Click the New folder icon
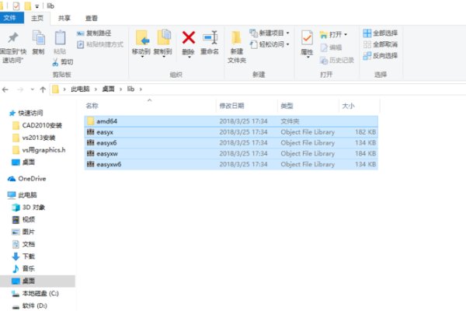Viewport: 466px width, 311px height. (x=236, y=38)
